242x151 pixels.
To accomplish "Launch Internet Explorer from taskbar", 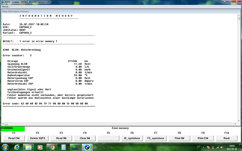I will (x=17, y=147).
